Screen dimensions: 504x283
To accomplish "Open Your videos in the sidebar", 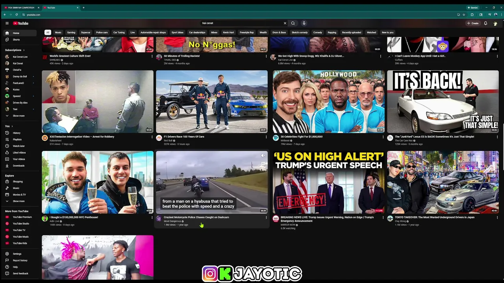I will click(x=19, y=159).
